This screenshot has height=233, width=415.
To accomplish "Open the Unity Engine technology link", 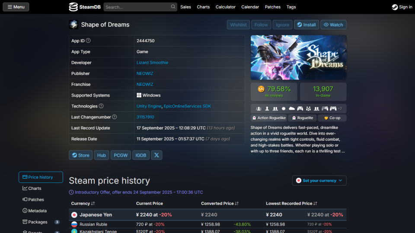I will (x=149, y=106).
